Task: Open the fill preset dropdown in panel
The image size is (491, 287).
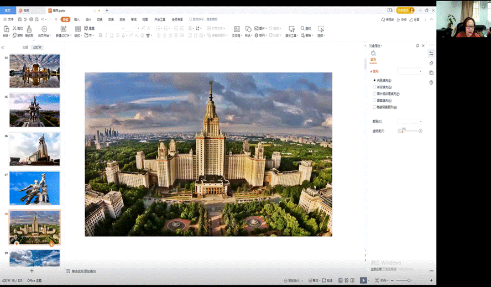Action: [x=410, y=71]
